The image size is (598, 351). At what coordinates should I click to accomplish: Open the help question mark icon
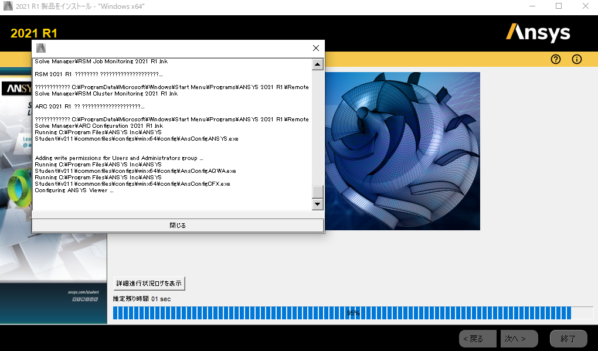pyautogui.click(x=556, y=59)
